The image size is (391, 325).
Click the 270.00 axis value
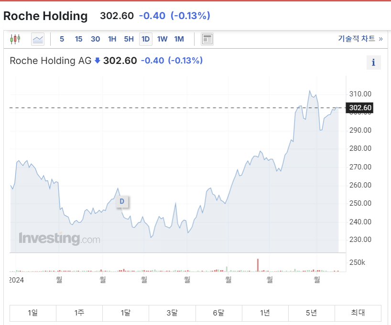coord(360,167)
